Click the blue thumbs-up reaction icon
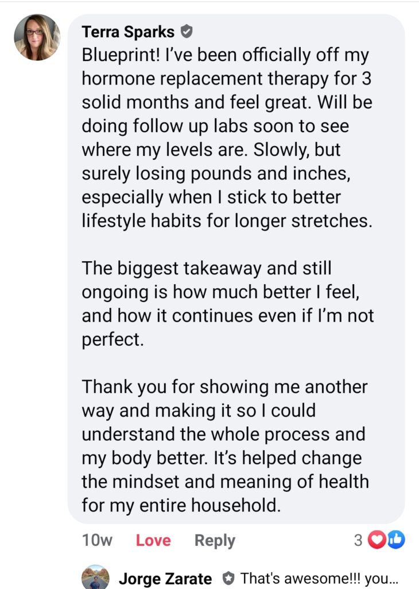The image size is (419, 589). click(396, 540)
